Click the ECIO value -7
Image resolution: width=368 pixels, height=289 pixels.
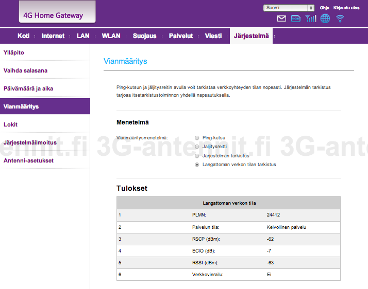[x=269, y=251]
